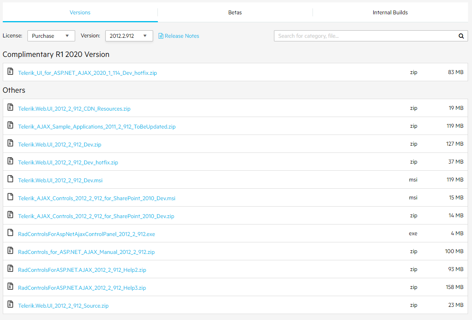Click the zip icon next to Telerik.Web.UI_2012_2_912_Dev.zip

coord(10,143)
